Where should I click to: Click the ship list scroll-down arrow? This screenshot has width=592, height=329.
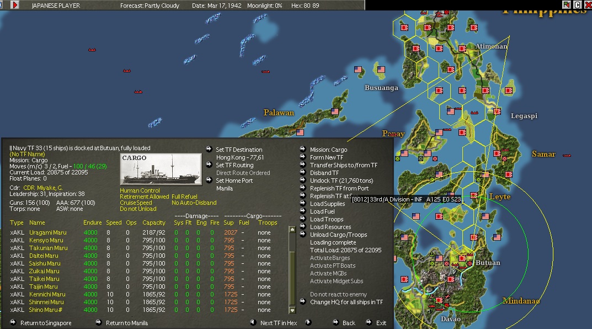coord(292,310)
